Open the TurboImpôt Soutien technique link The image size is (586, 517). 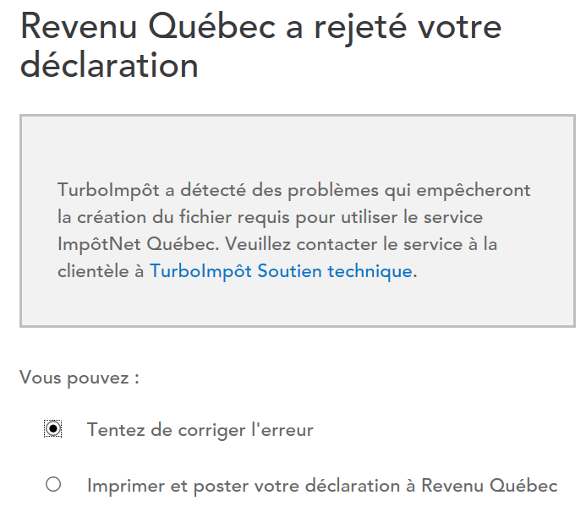click(282, 271)
